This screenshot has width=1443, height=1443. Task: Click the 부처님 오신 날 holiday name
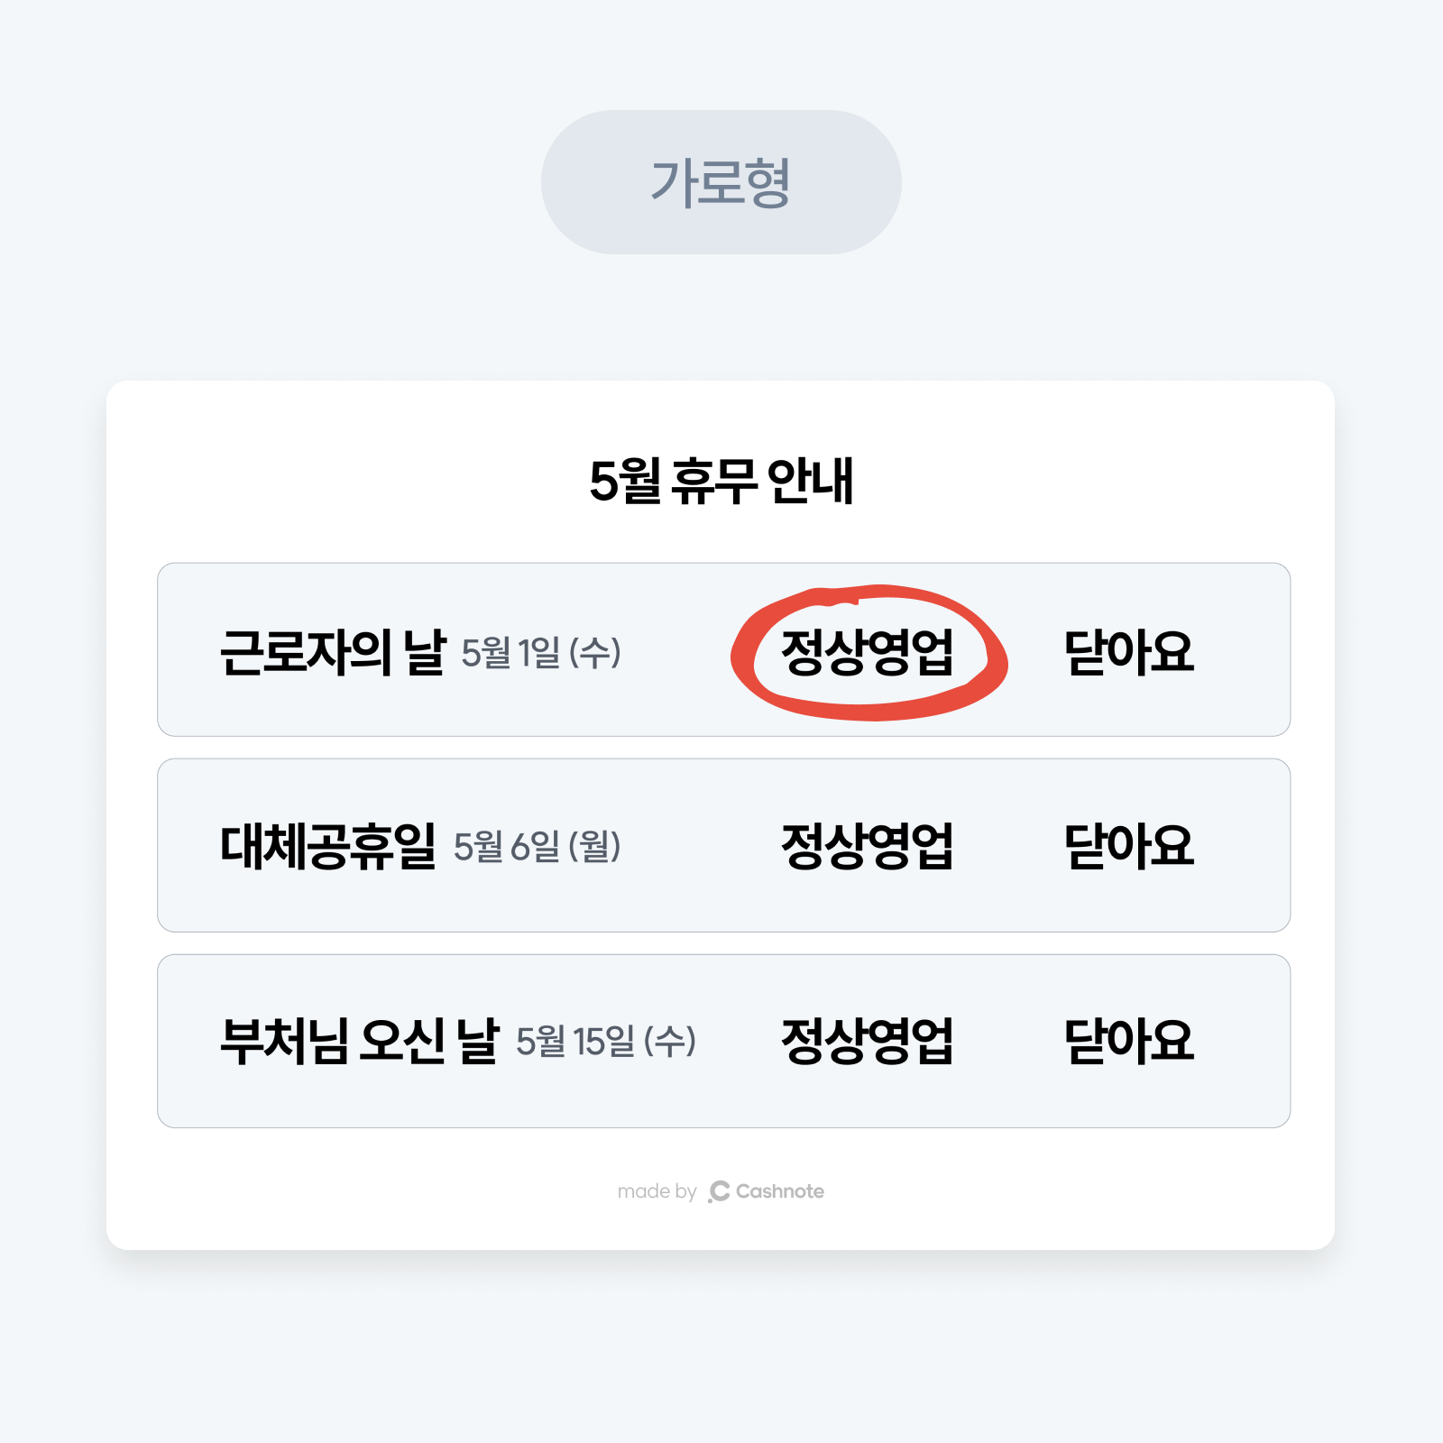[x=359, y=1041]
